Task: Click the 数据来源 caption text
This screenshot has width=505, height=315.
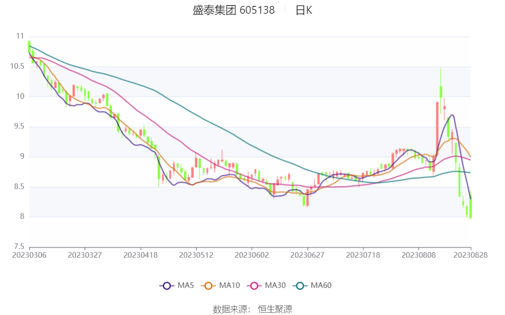Action: click(x=231, y=309)
